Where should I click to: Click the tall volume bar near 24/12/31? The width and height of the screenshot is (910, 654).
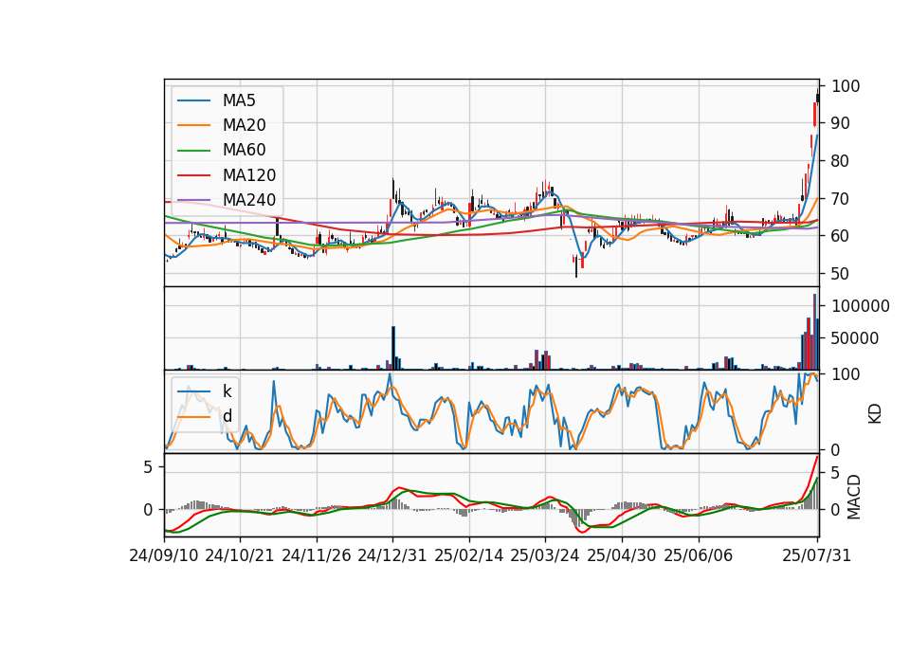[393, 348]
